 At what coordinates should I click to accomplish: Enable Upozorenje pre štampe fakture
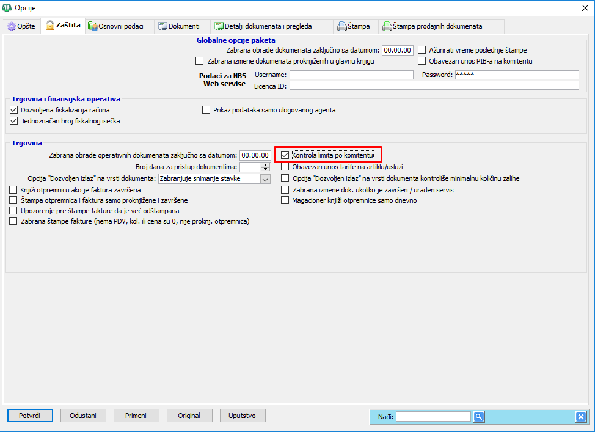pos(13,211)
